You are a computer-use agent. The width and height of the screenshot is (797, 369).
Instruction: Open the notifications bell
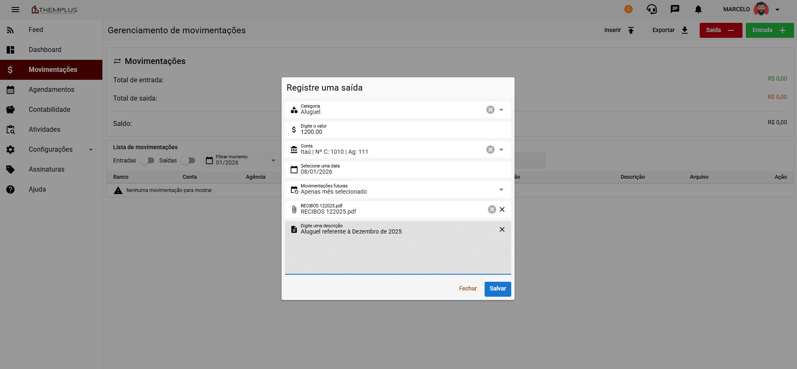pos(698,9)
